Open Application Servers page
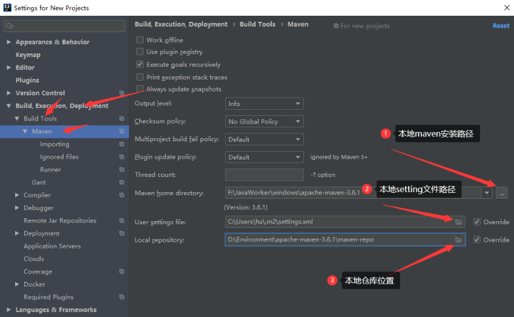This screenshot has height=317, width=514. (x=52, y=246)
